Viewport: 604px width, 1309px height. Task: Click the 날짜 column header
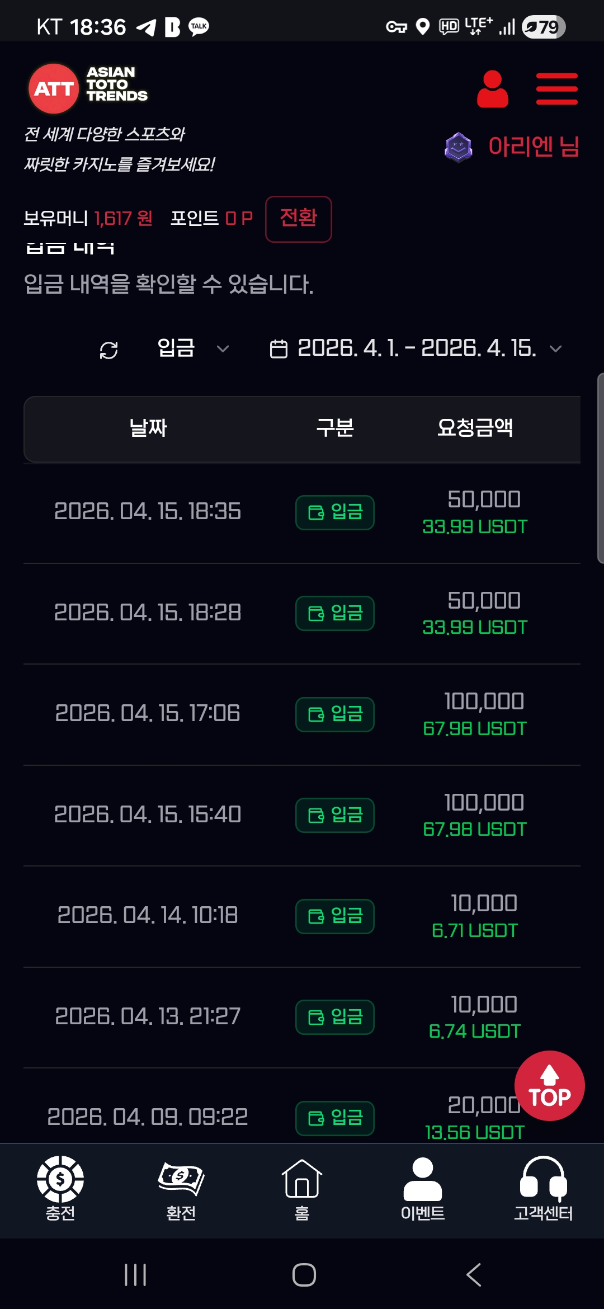coord(148,429)
